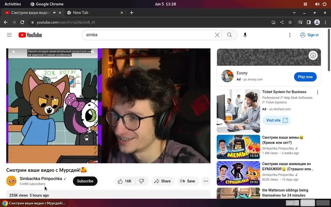Open system volume indicator in top bar
The image size is (331, 207).
pyautogui.click(x=317, y=4)
